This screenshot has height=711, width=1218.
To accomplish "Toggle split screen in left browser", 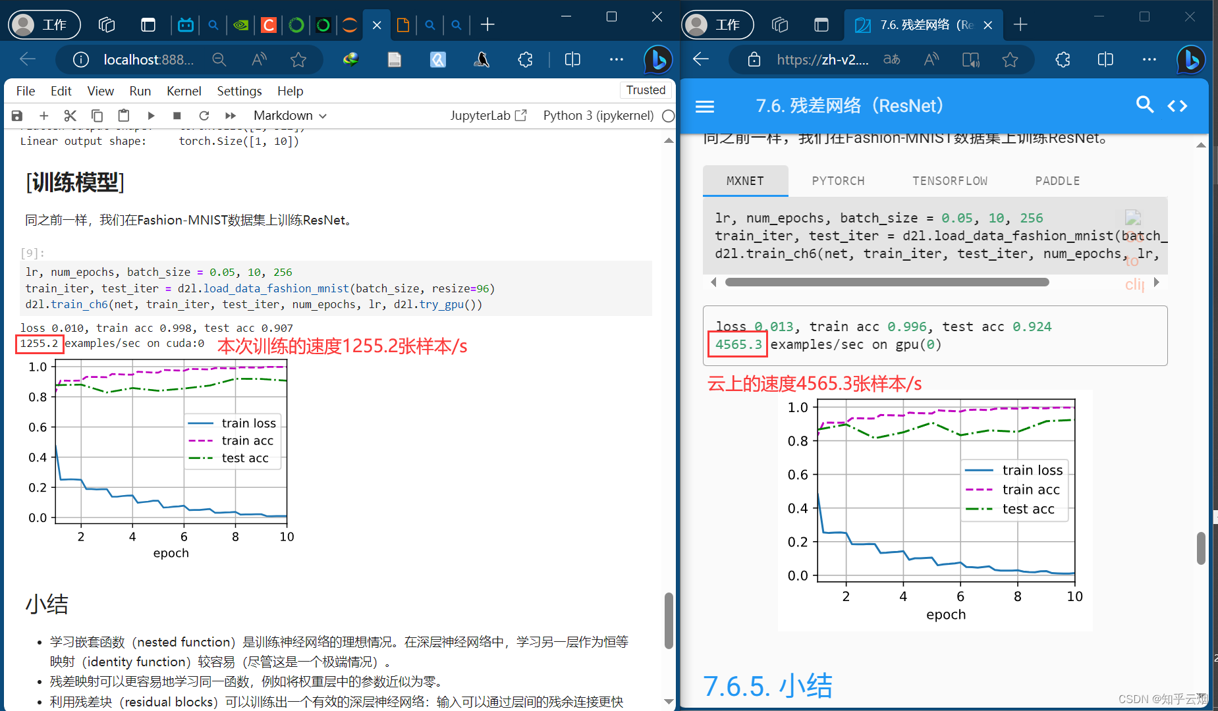I will point(572,60).
